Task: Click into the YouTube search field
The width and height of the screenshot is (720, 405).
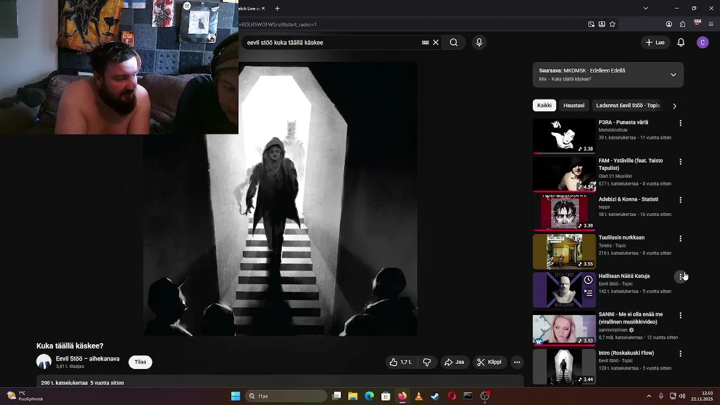Action: [x=332, y=42]
